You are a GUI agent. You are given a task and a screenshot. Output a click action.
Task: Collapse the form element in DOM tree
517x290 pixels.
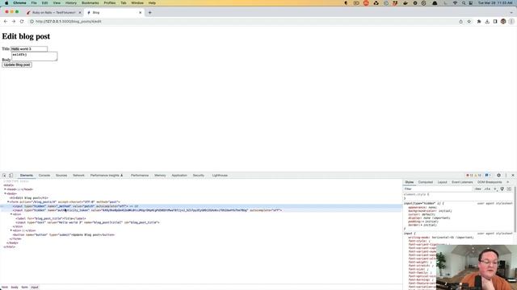coord(8,202)
